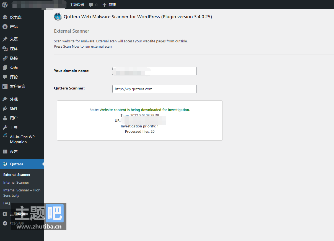Focus the Quttera Scanner URL field
This screenshot has width=334, height=241.
pyautogui.click(x=154, y=89)
